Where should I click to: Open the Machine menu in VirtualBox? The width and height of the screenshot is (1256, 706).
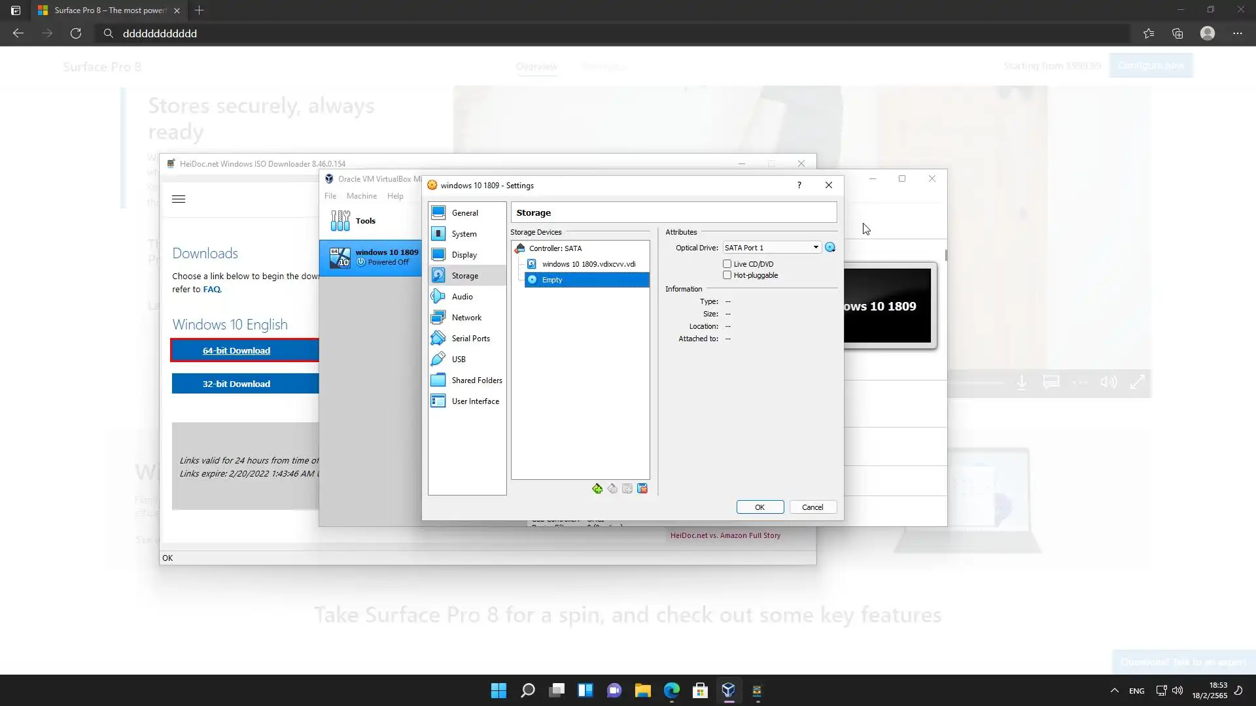point(361,196)
